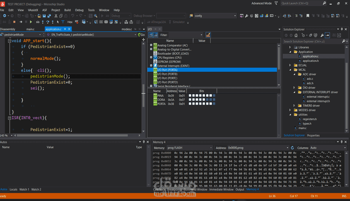Click the bookmark icon in top toolbar
350x201 pixels.
coord(308,16)
